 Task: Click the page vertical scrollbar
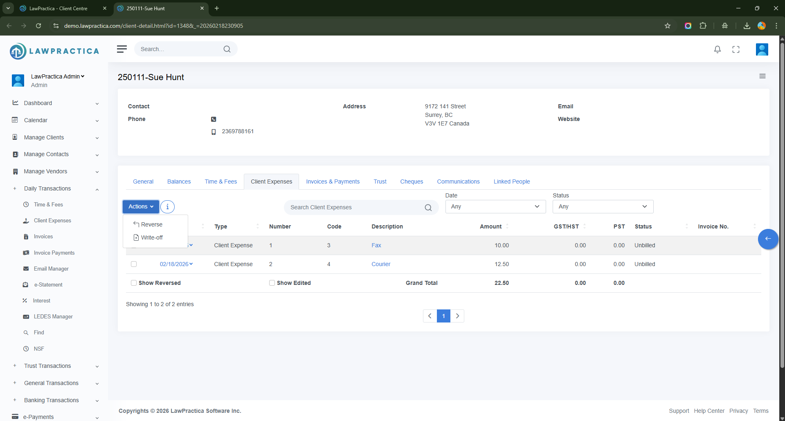(782, 204)
